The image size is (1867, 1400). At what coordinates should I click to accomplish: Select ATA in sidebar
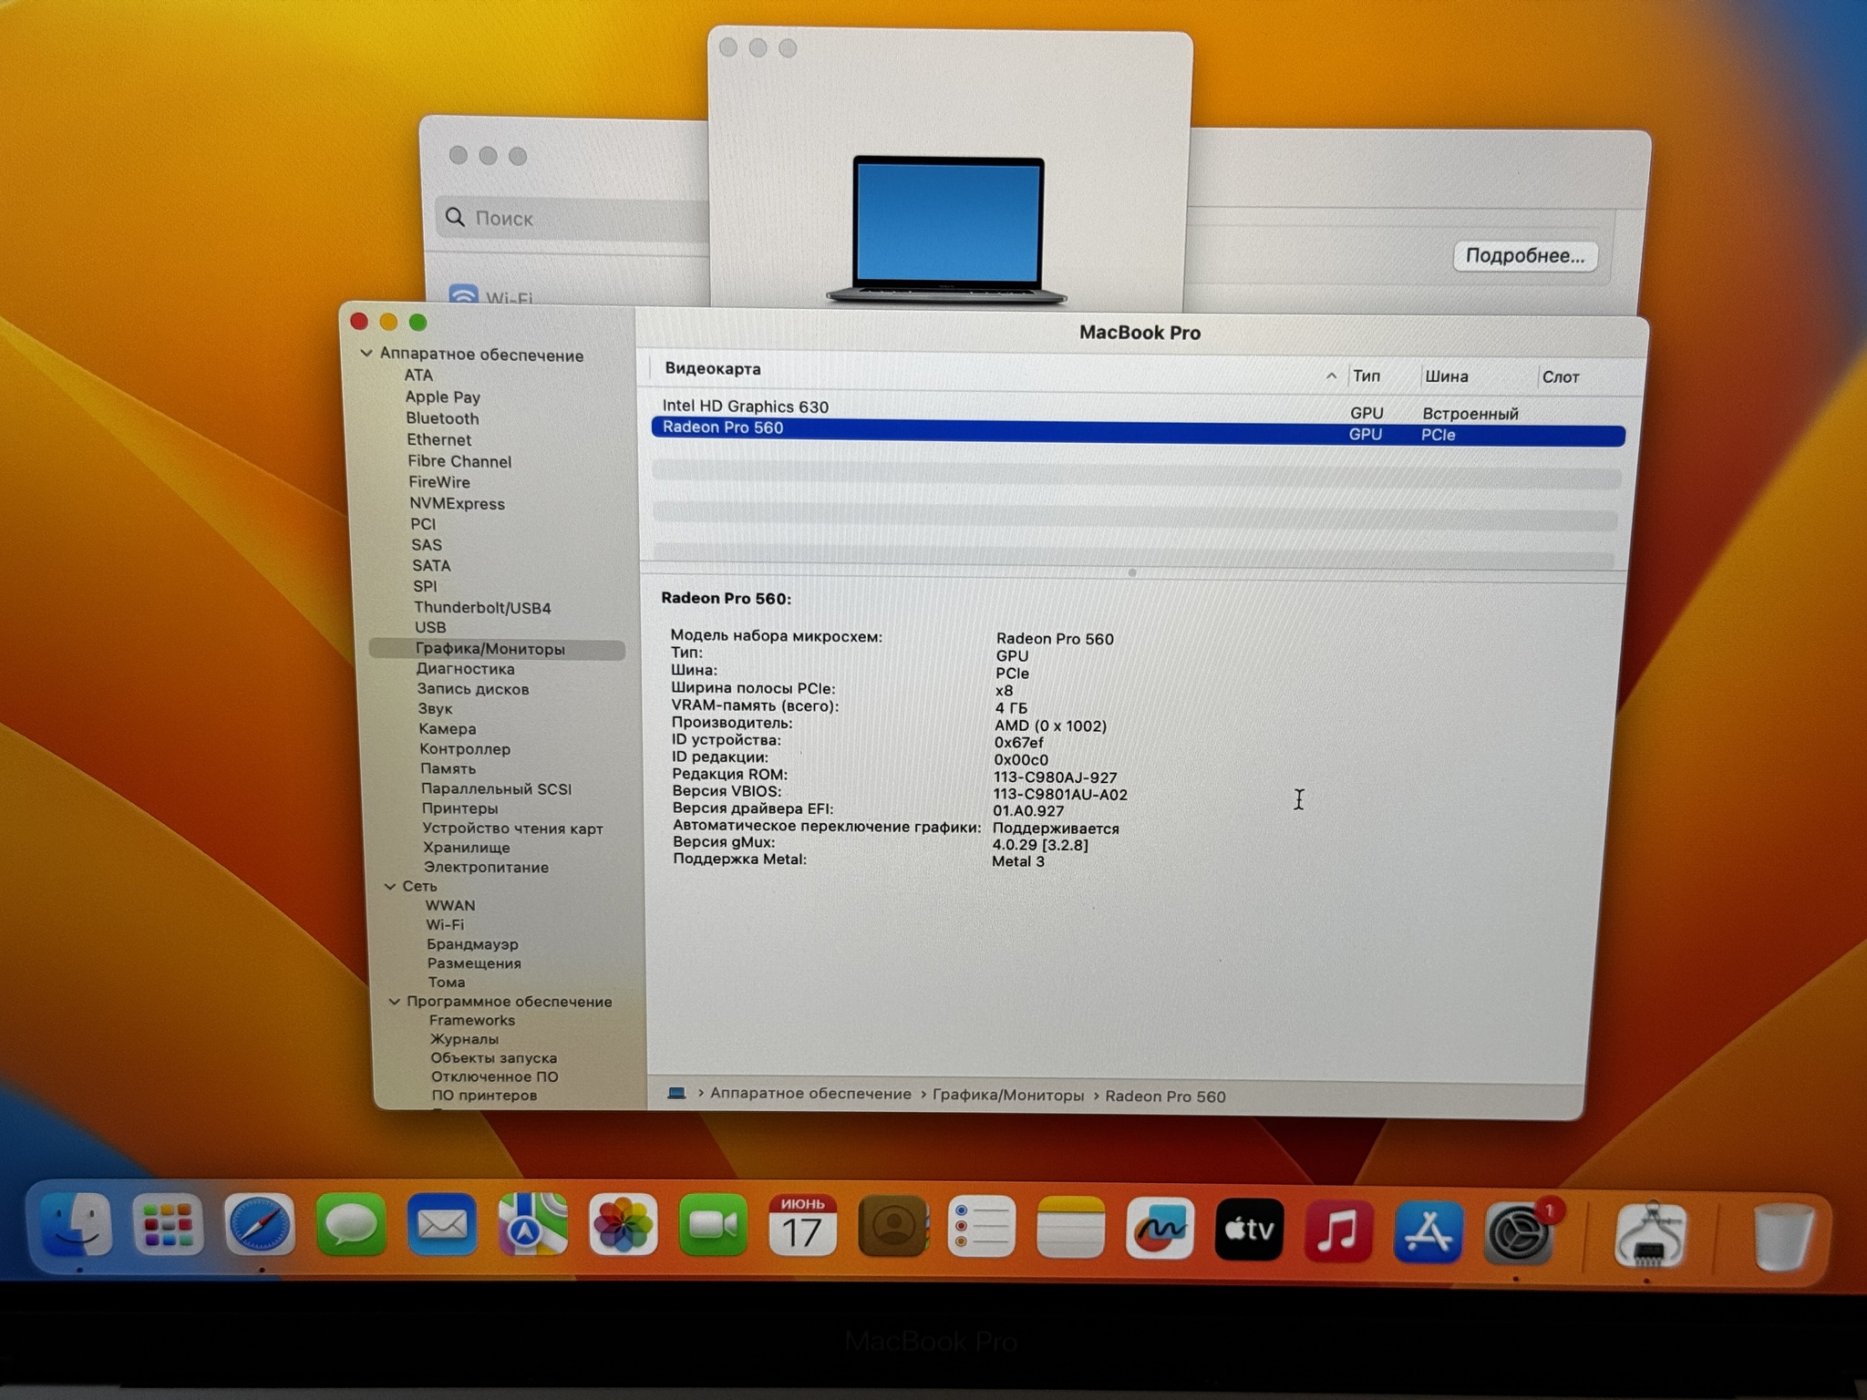point(418,376)
